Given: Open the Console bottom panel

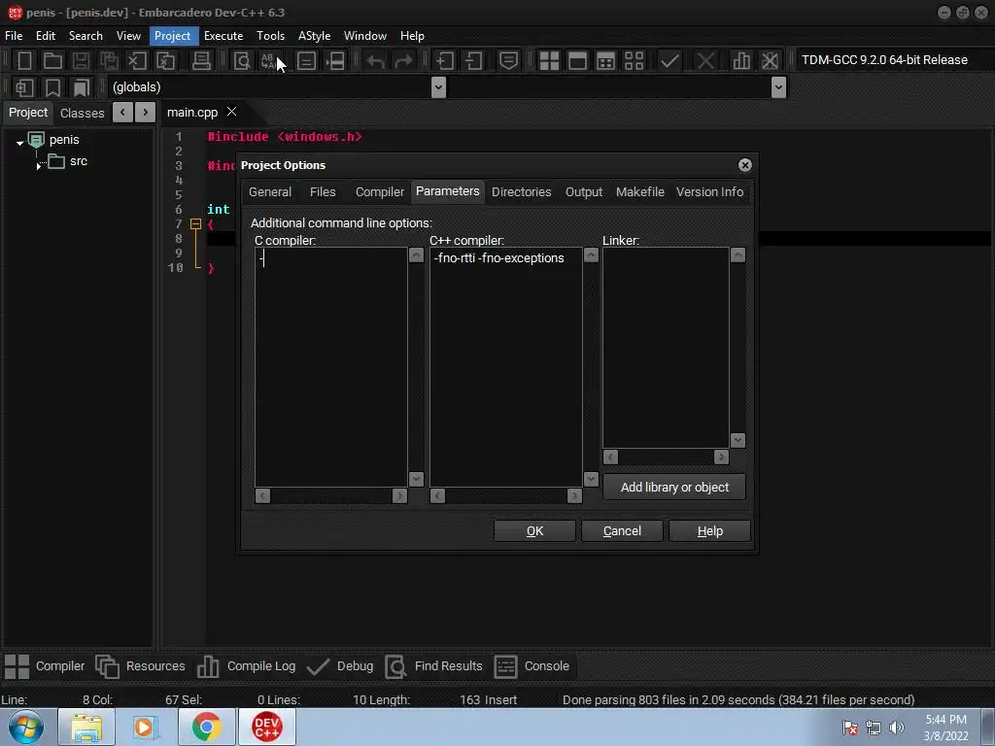Looking at the screenshot, I should (x=532, y=666).
